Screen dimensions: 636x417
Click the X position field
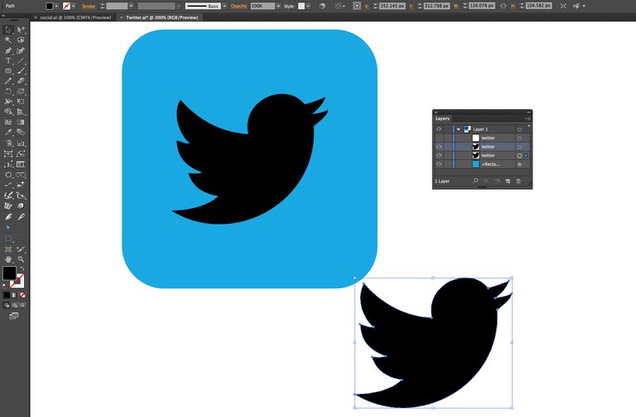pyautogui.click(x=393, y=6)
